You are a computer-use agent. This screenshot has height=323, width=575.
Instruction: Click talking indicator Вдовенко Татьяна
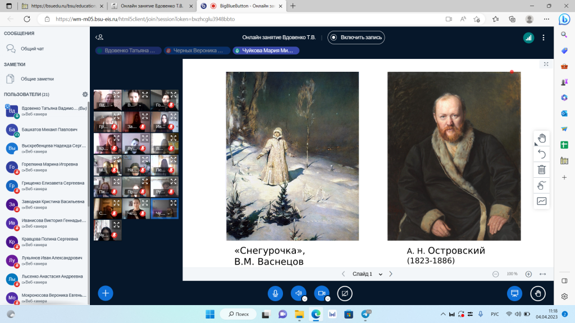click(128, 50)
